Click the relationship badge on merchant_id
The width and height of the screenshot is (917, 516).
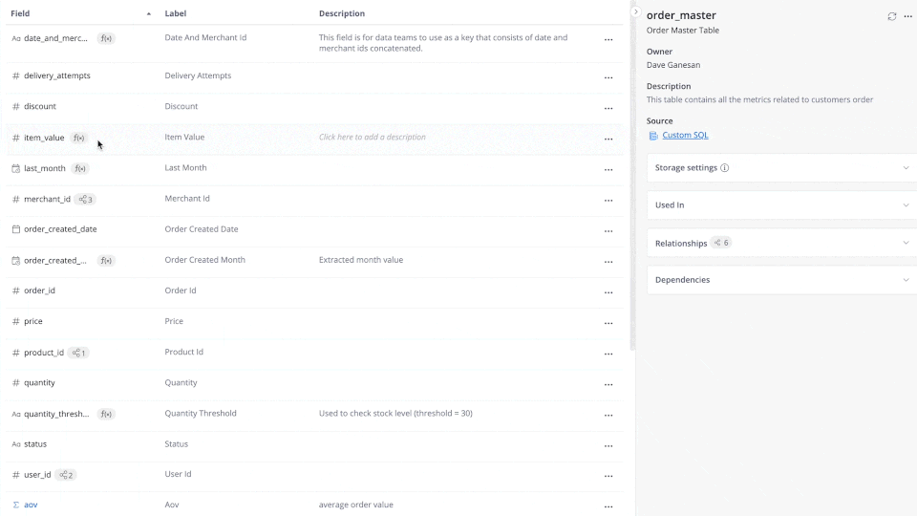pyautogui.click(x=85, y=199)
